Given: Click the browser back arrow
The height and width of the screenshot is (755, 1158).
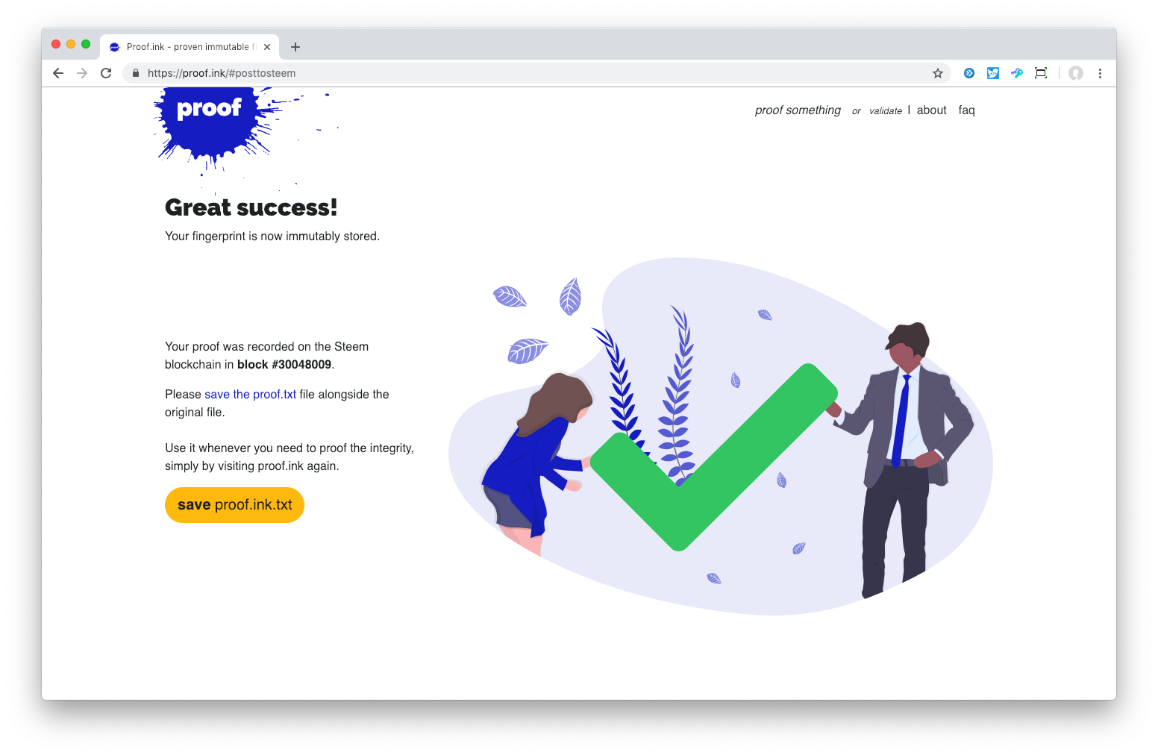Looking at the screenshot, I should pyautogui.click(x=58, y=73).
